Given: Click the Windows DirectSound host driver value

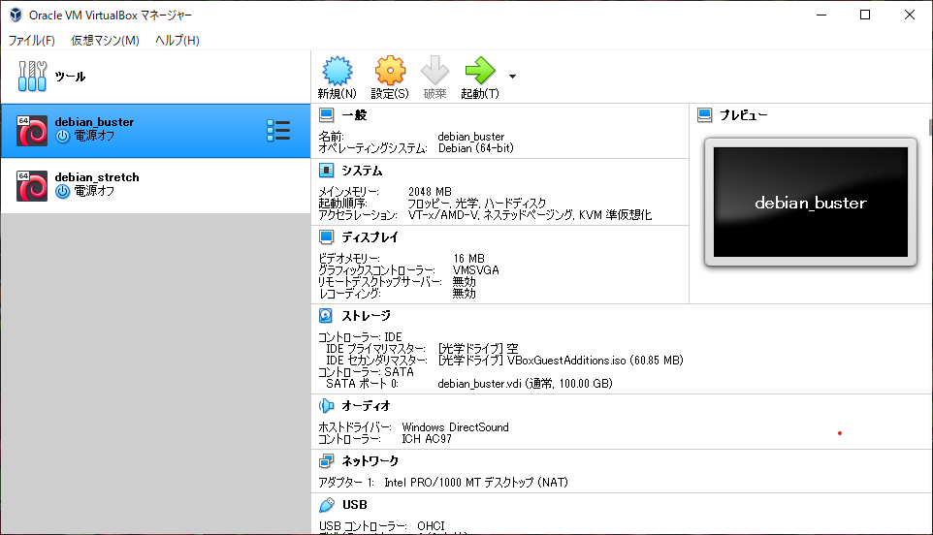Looking at the screenshot, I should (455, 426).
